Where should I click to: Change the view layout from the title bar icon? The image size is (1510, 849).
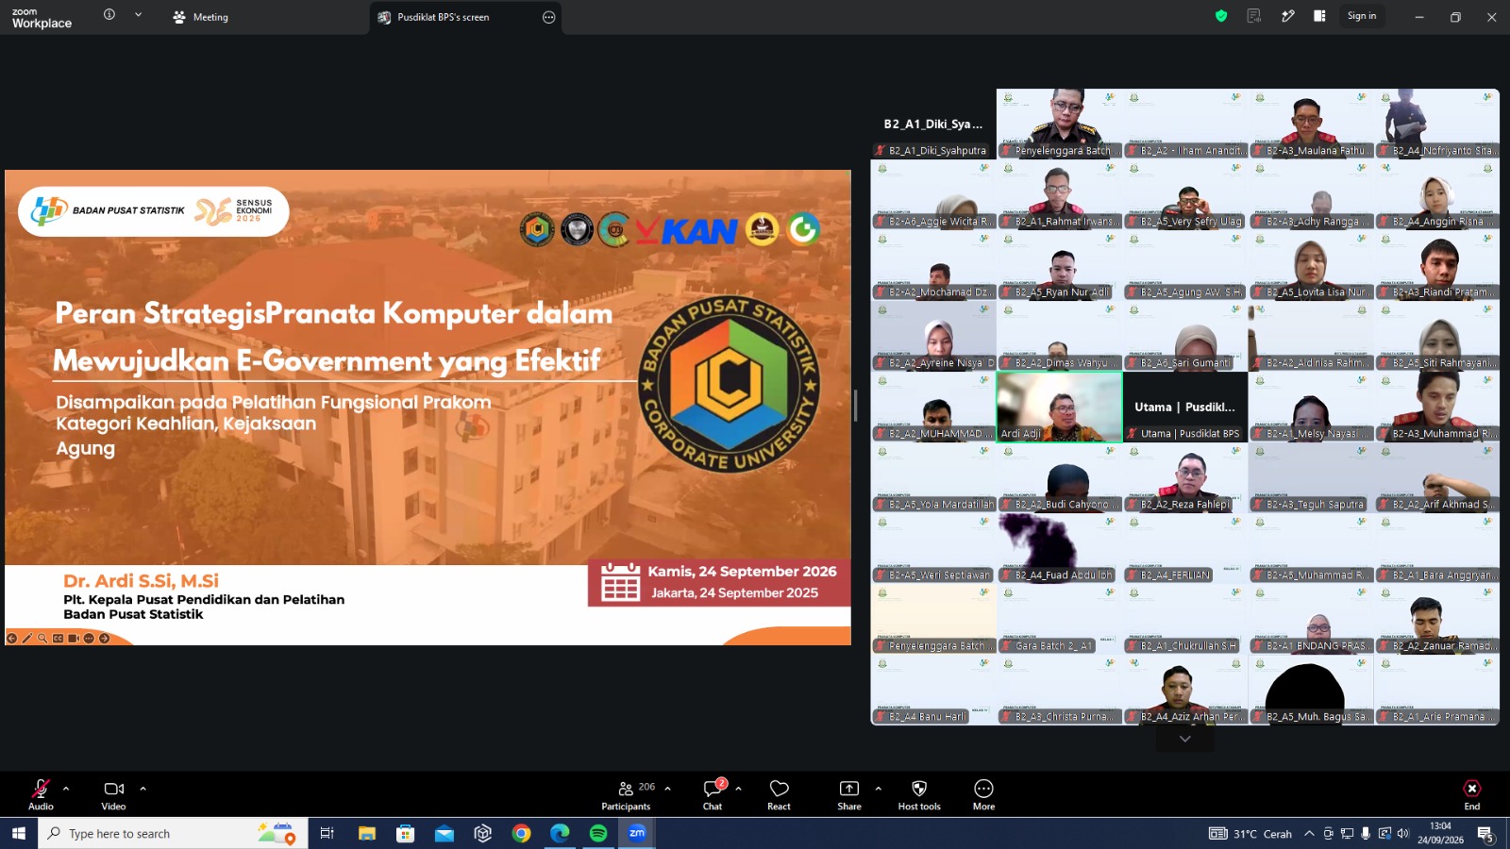[1319, 16]
